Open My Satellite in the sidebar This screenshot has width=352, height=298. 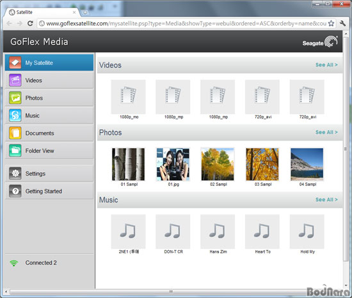coord(49,63)
